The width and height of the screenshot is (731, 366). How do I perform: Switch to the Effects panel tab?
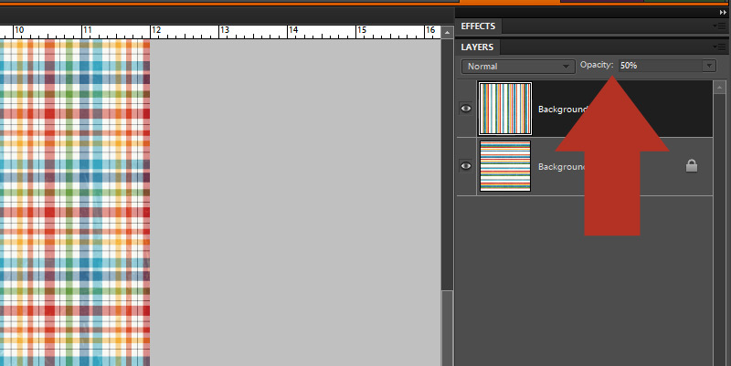(x=478, y=26)
